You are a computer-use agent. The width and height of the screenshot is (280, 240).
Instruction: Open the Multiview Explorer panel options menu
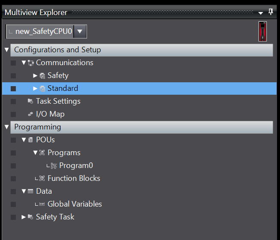(261, 13)
